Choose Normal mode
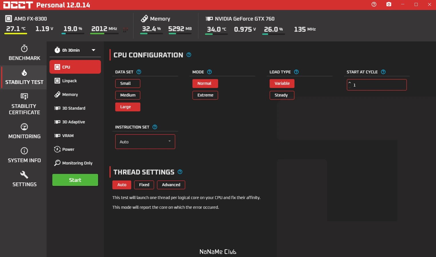 point(205,83)
